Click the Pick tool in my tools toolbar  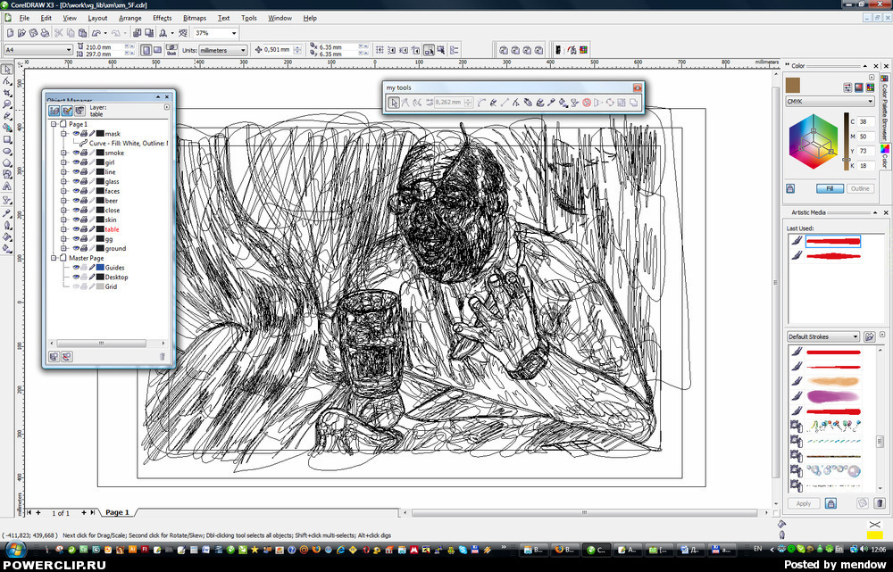click(x=394, y=103)
